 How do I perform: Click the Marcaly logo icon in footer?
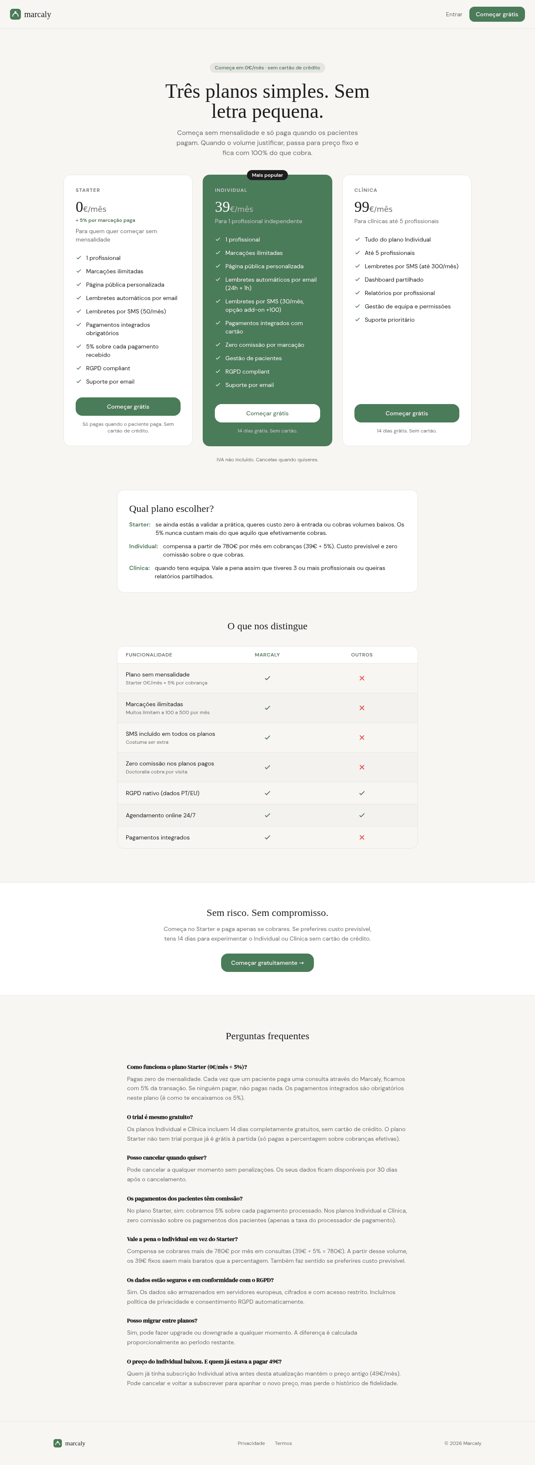click(x=58, y=1443)
